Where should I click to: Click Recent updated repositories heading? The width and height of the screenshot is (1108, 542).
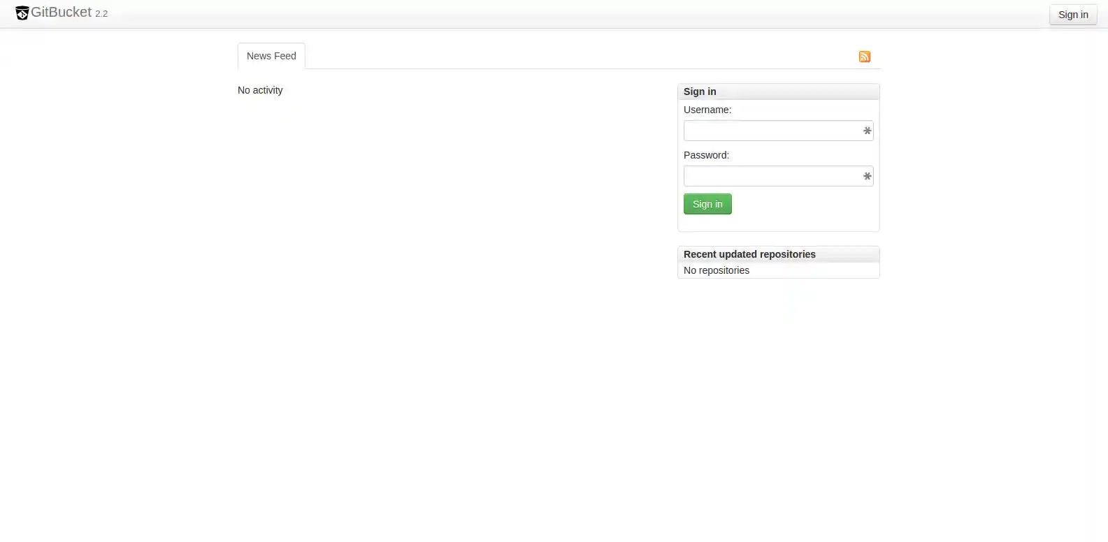click(x=749, y=254)
